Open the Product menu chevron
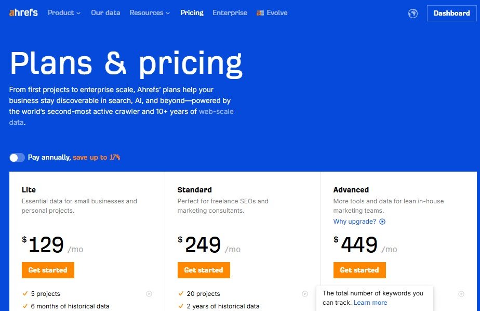This screenshot has height=311, width=480. [79, 13]
